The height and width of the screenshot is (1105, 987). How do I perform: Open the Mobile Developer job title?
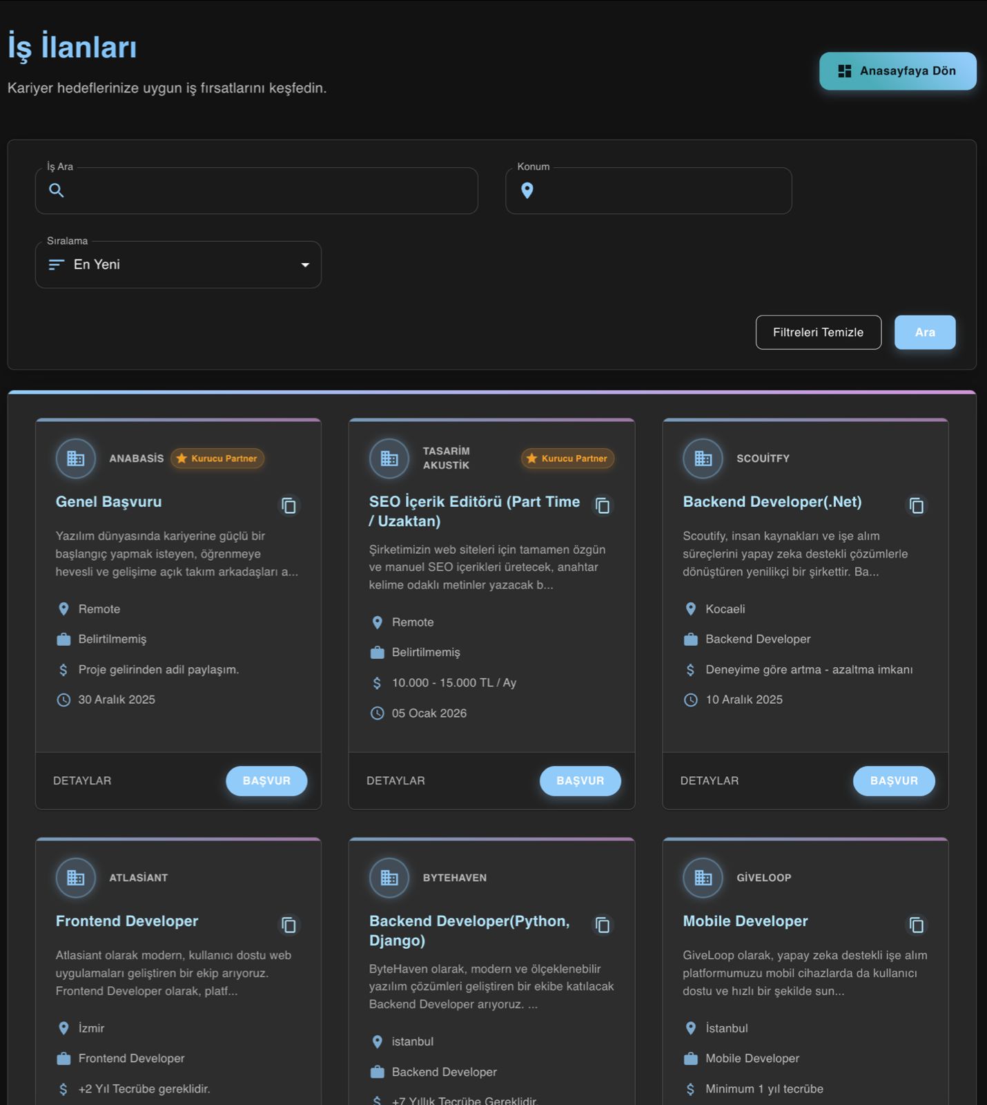click(x=745, y=921)
